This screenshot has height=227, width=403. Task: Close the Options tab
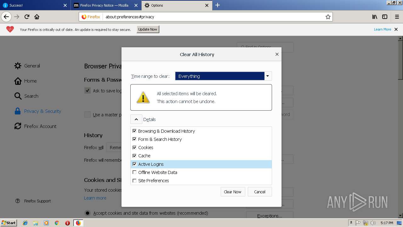pyautogui.click(x=207, y=5)
